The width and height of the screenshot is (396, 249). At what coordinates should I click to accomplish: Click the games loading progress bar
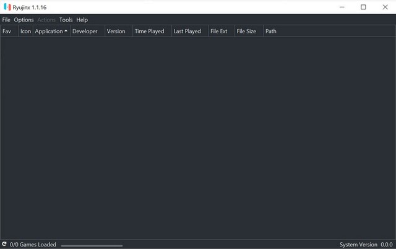point(91,245)
